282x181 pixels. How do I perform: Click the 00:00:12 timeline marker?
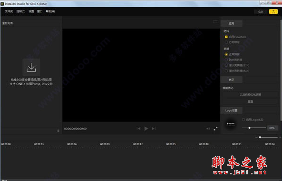pos(138,144)
